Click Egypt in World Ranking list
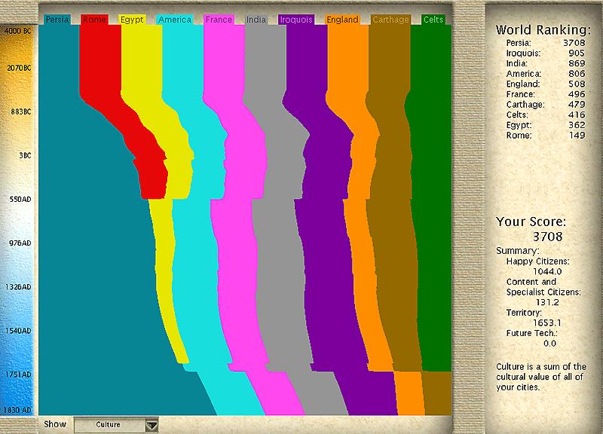603x434 pixels. (546, 125)
